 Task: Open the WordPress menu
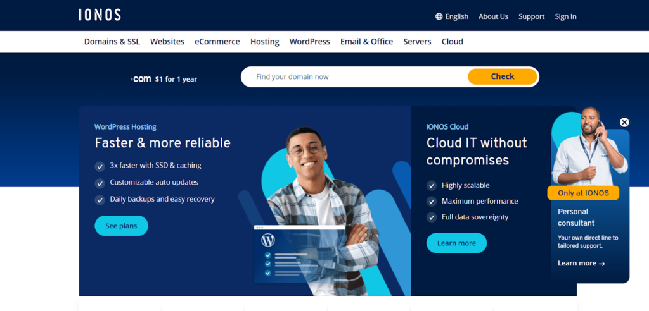(x=309, y=42)
